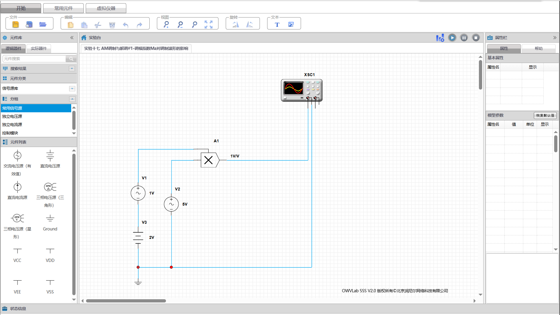Image resolution: width=560 pixels, height=315 pixels.
Task: Pick the 直流电流源 component
Action: [x=17, y=191]
